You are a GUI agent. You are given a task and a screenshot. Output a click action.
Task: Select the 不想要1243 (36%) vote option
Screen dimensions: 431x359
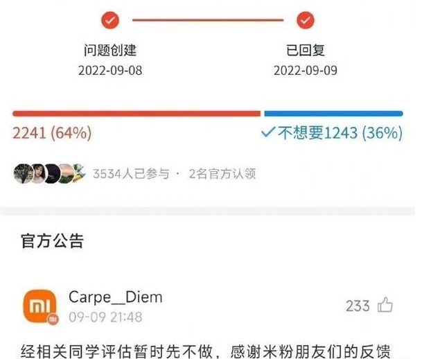[x=340, y=133]
